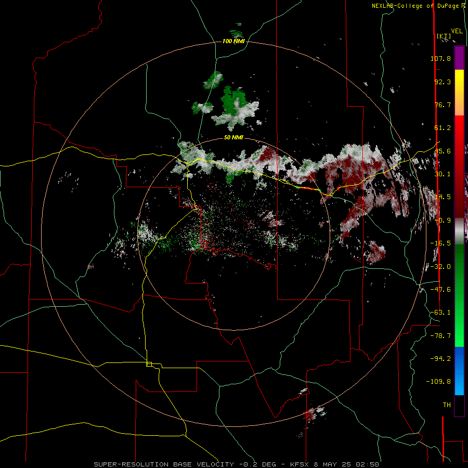Image resolution: width=468 pixels, height=468 pixels.
Task: Click the -47.6 legend value
Action: coord(440,290)
